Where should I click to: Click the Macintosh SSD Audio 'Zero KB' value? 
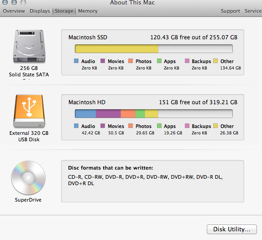89,68
